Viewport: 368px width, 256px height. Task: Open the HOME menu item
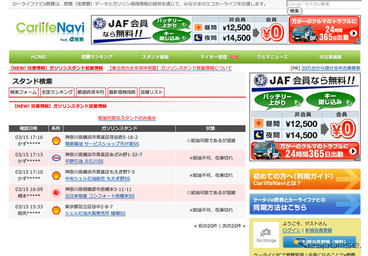click(x=39, y=57)
